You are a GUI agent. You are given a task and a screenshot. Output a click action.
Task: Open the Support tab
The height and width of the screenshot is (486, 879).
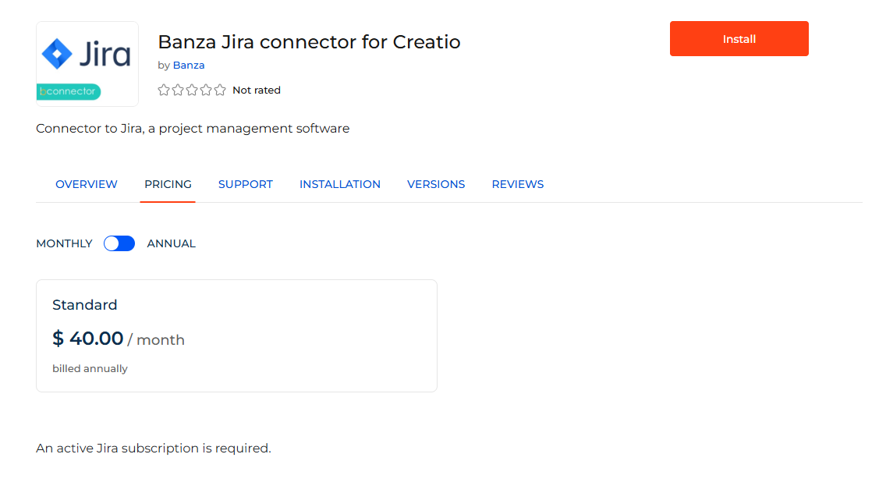click(246, 184)
